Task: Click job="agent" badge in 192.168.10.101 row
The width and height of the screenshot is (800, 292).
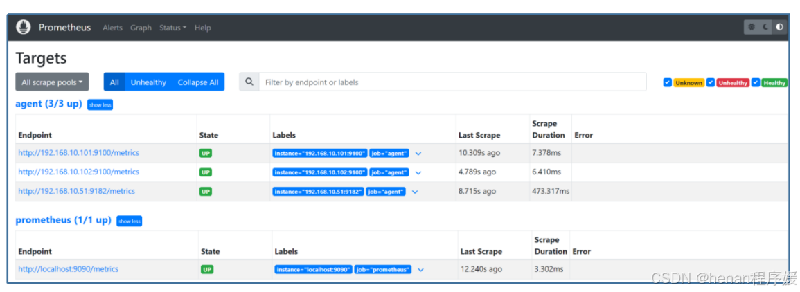Action: coord(389,153)
